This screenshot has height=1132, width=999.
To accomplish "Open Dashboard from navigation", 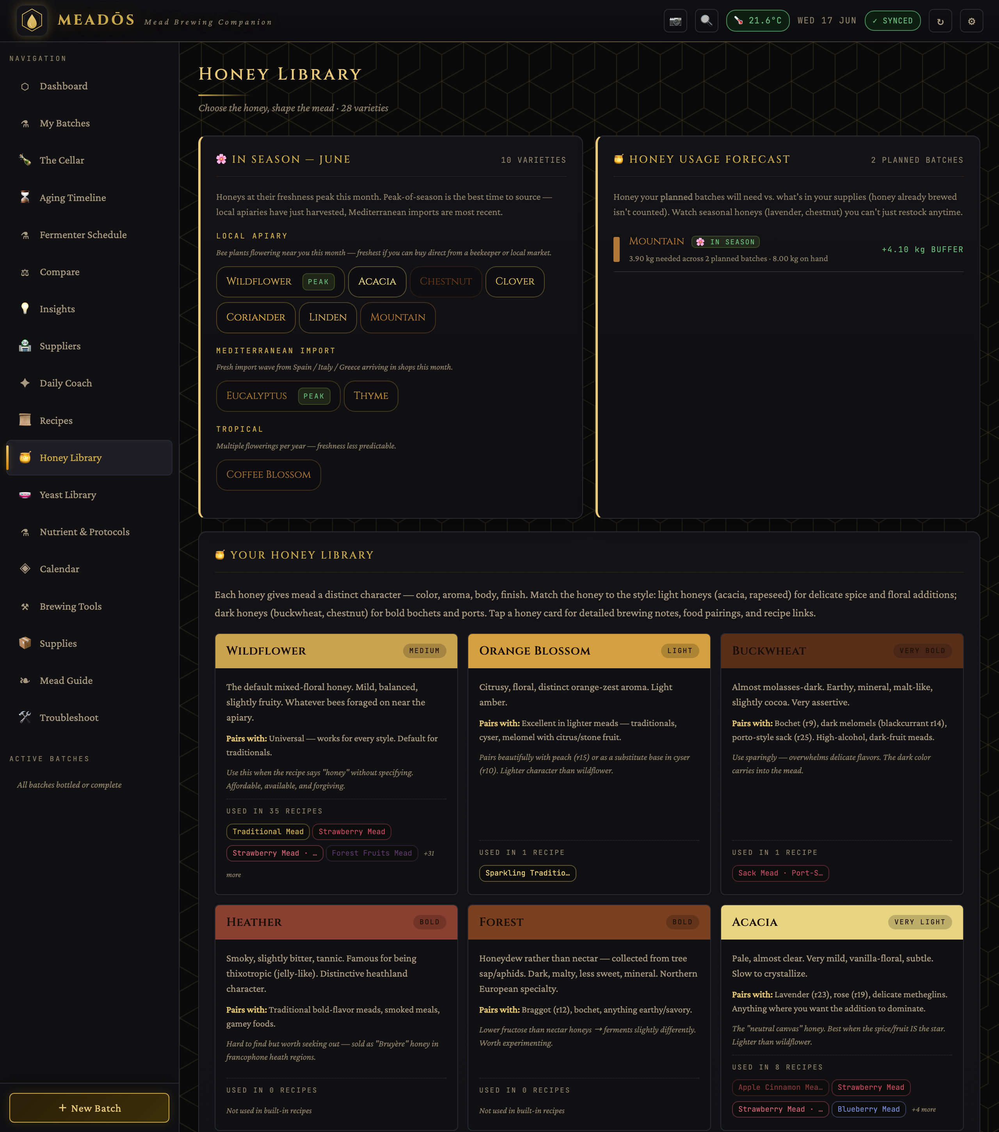I will click(x=89, y=86).
